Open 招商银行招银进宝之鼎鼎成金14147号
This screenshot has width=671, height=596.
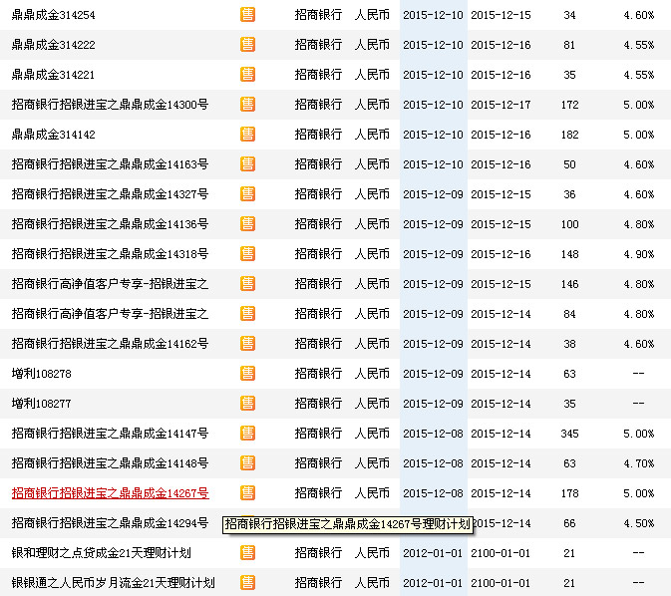click(110, 434)
